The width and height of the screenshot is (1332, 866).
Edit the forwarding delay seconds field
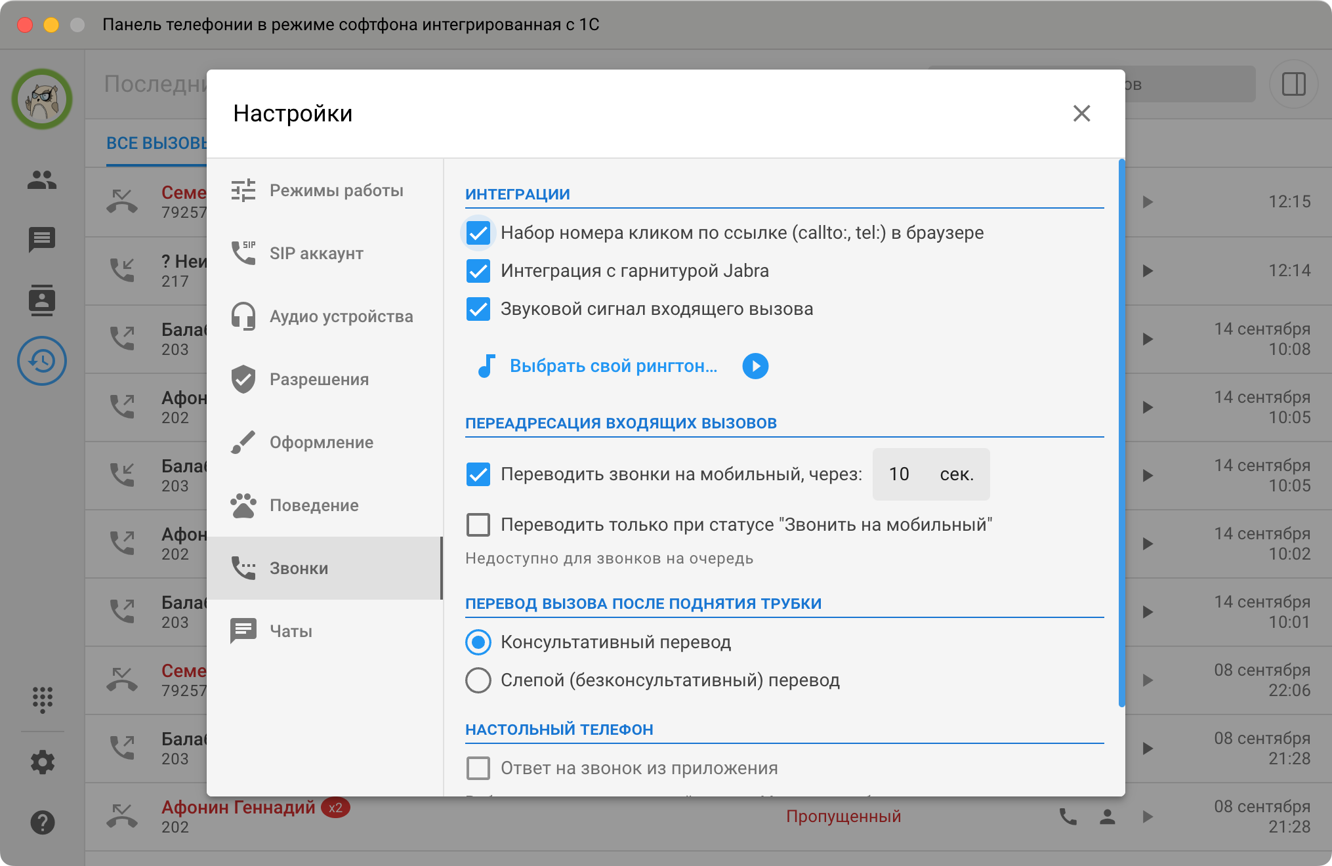coord(931,474)
